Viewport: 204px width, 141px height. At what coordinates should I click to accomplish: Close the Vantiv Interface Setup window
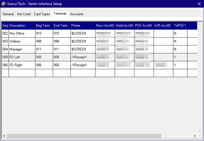[199, 4]
